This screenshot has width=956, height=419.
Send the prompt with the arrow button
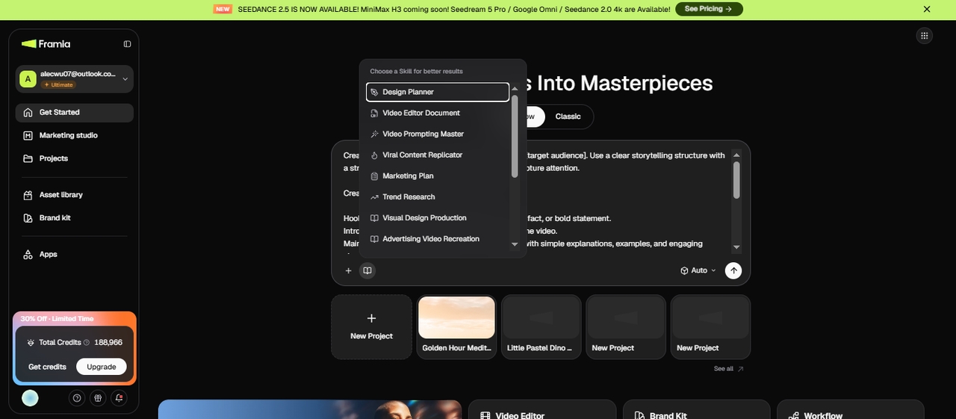pos(733,270)
